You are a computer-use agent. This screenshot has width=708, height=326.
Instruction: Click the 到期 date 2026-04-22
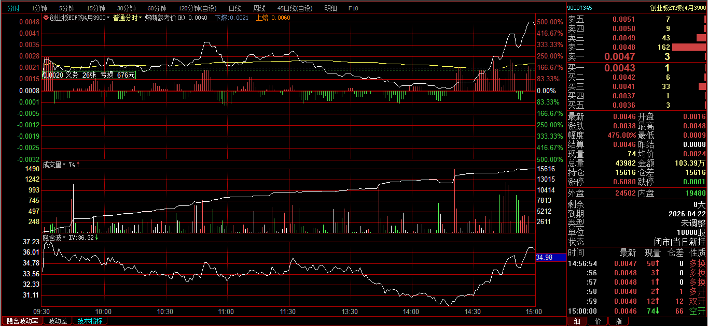tap(687, 214)
